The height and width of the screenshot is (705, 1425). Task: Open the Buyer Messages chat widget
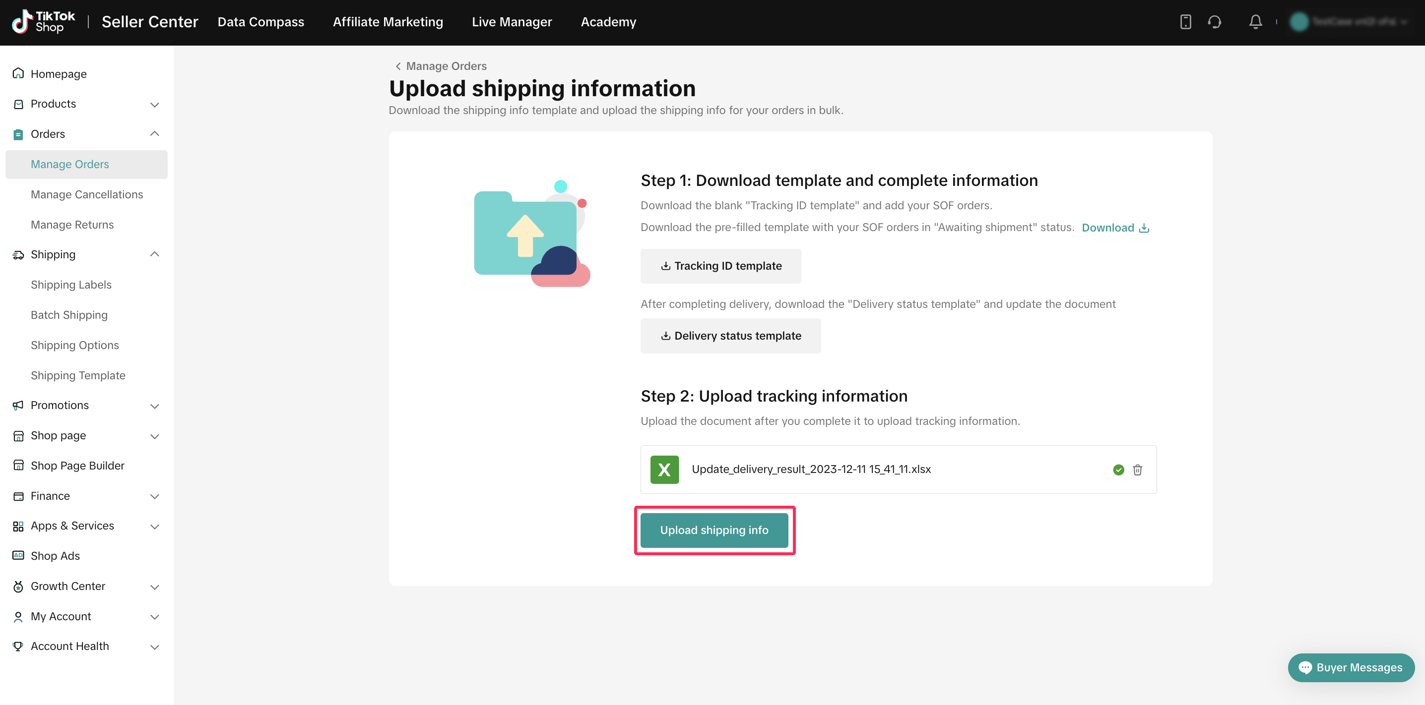(1350, 667)
